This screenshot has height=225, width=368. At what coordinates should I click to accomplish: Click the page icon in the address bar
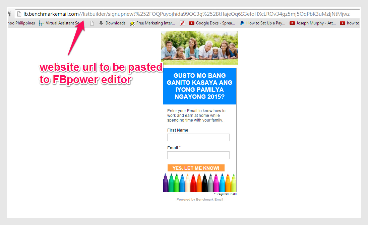pyautogui.click(x=19, y=14)
